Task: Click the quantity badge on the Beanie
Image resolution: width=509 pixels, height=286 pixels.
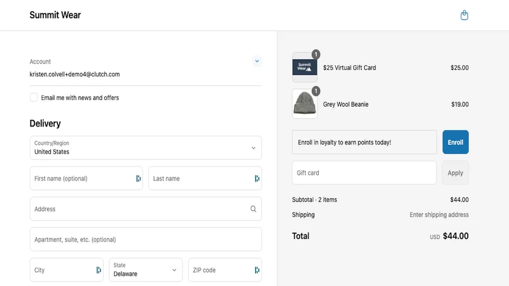Action: pyautogui.click(x=316, y=91)
